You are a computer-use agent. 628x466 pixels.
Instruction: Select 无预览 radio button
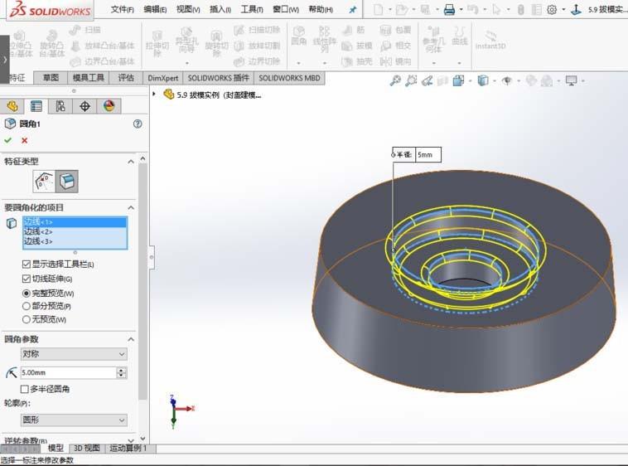27,319
